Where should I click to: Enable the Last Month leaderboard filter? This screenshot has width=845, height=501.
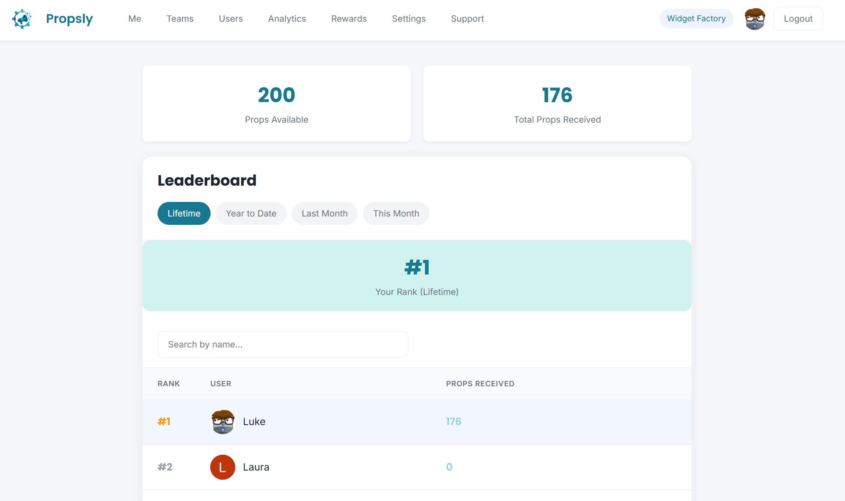(x=324, y=213)
